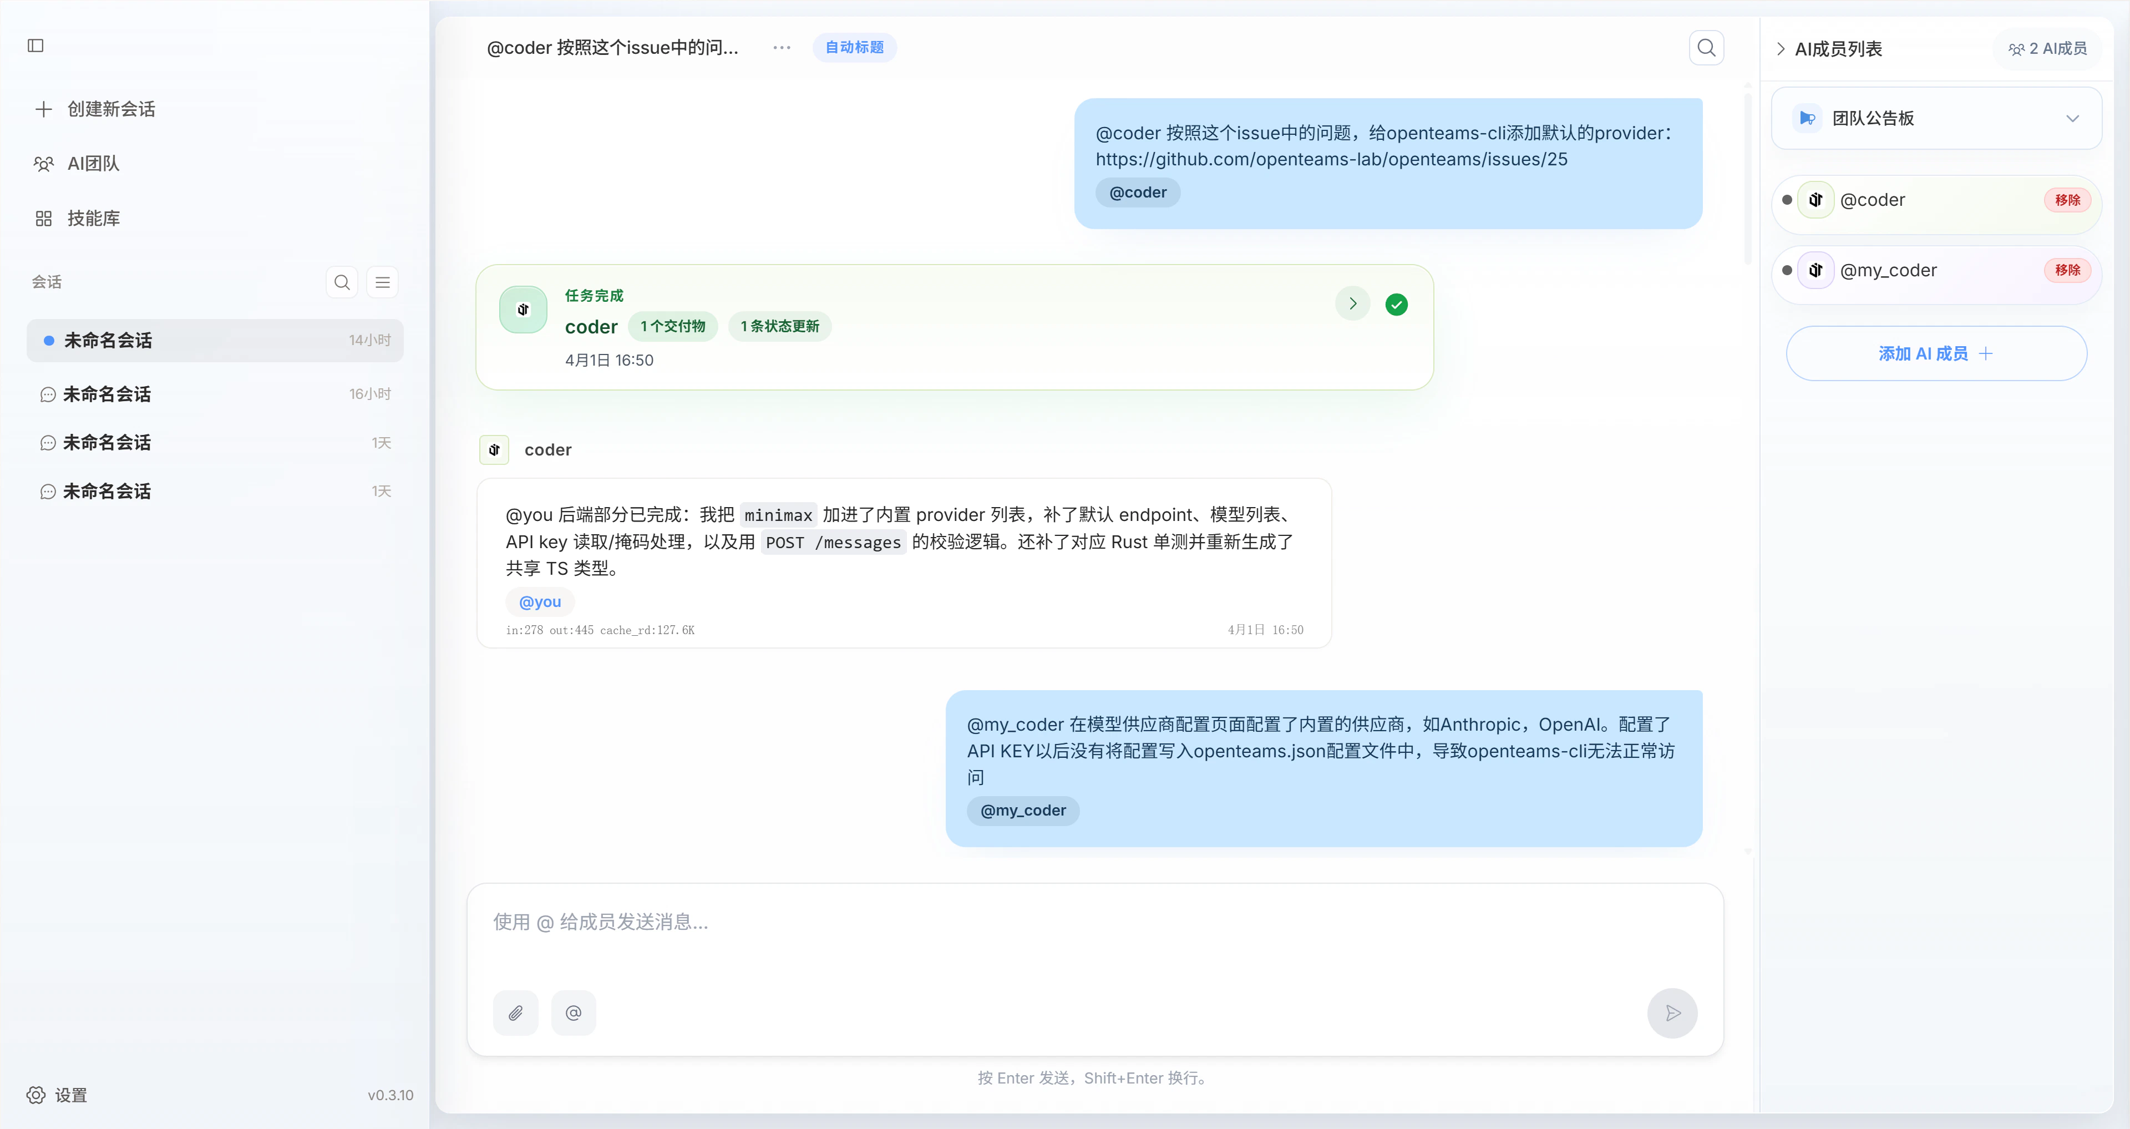Insert a mention with the @ icon
Screen dimensions: 2130x1129
click(x=573, y=1012)
